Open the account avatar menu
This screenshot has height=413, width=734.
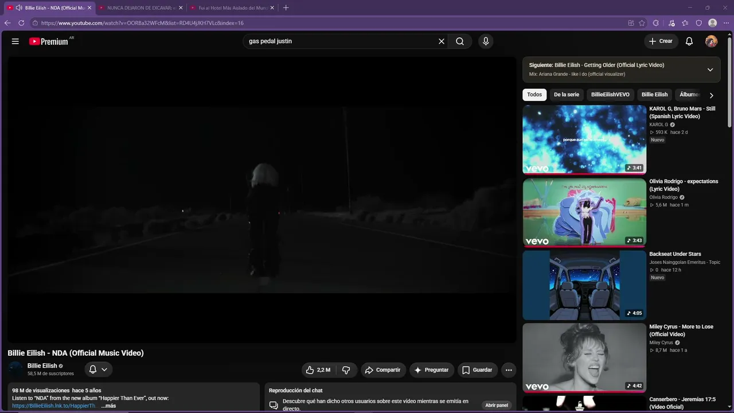[711, 41]
